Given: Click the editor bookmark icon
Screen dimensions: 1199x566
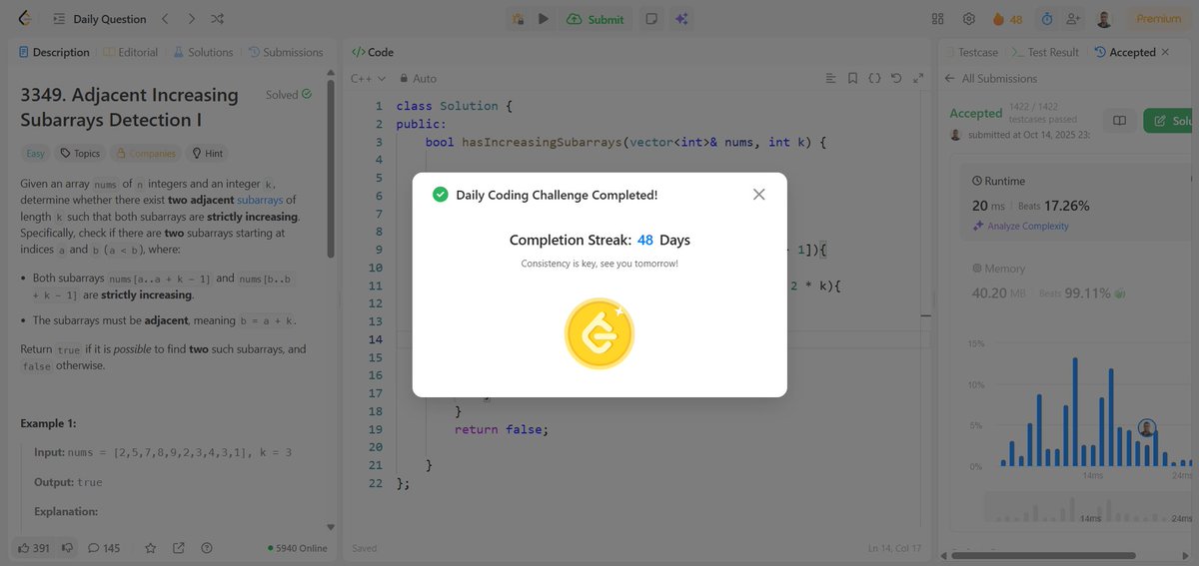Looking at the screenshot, I should click(x=852, y=78).
